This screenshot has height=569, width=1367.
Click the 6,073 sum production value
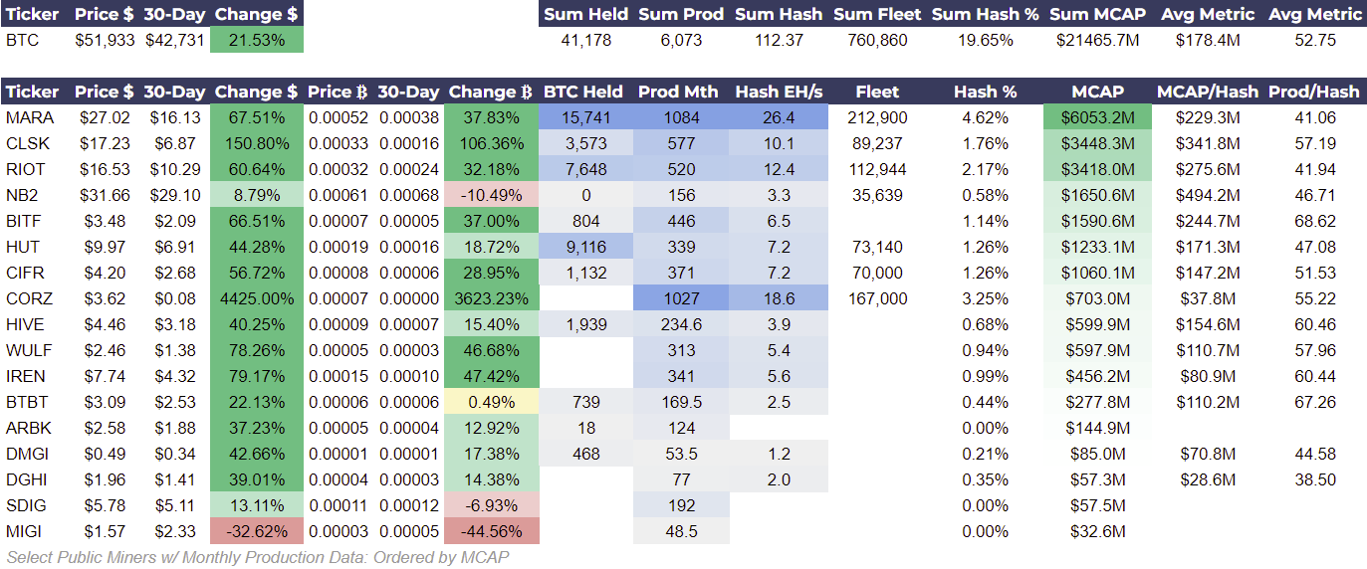(681, 40)
